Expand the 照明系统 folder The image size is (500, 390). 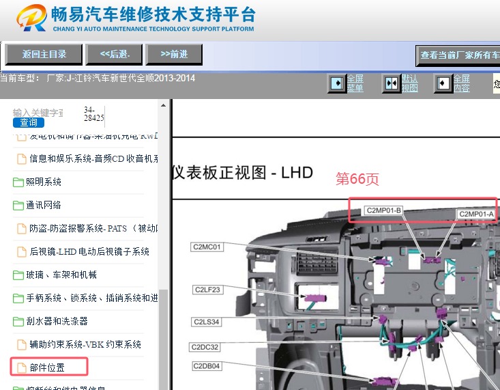tap(44, 182)
